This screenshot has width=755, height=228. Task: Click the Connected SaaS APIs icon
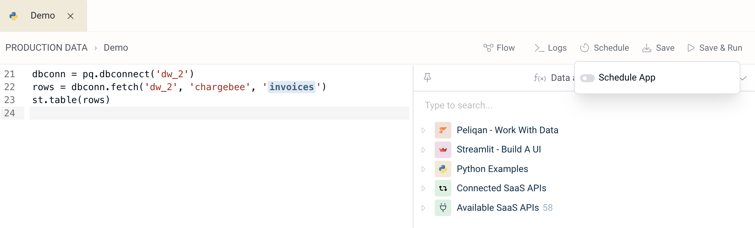443,188
